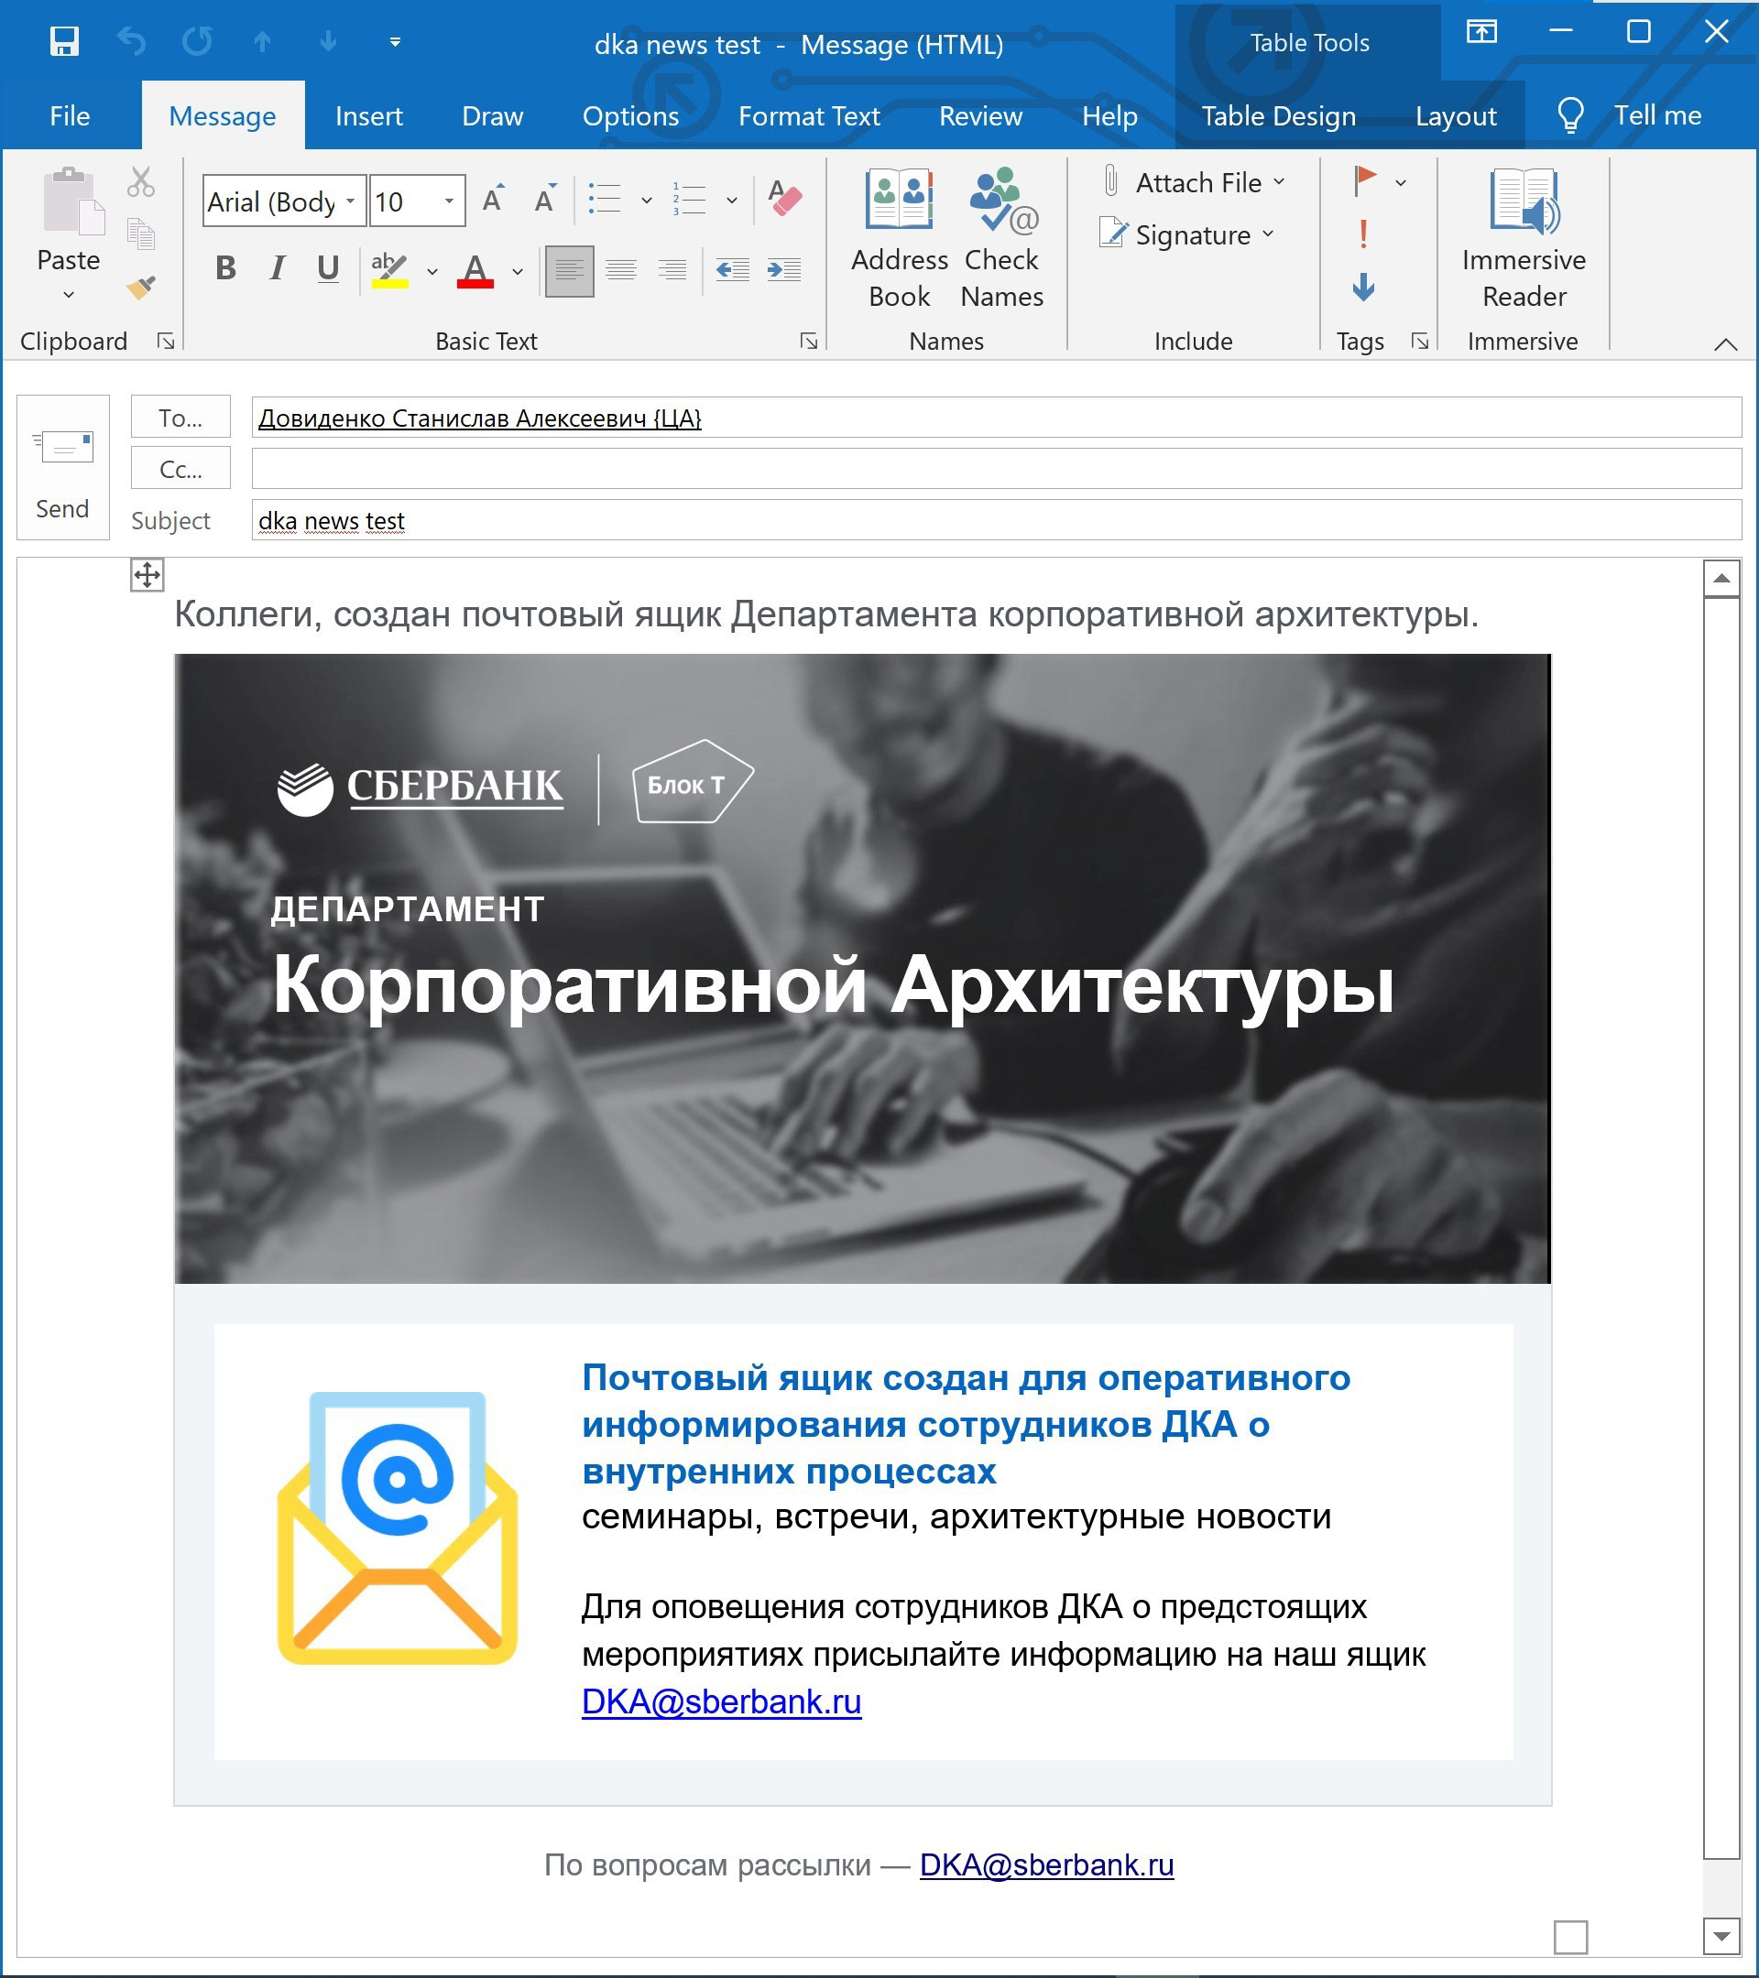1759x1978 pixels.
Task: Open the Format Text tab
Action: click(x=808, y=116)
